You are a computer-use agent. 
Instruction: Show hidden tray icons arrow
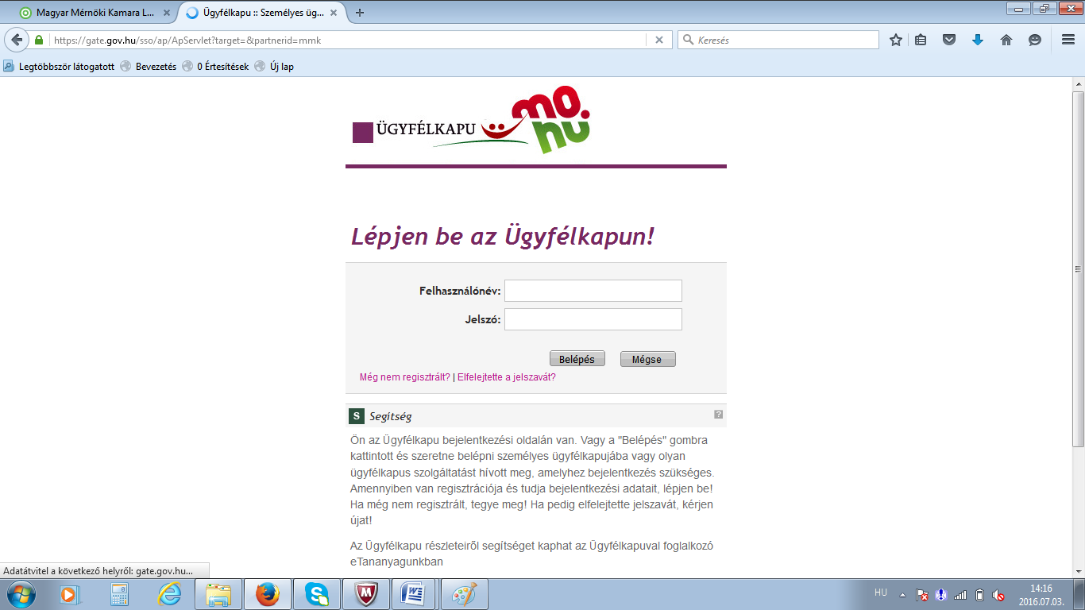(x=902, y=594)
